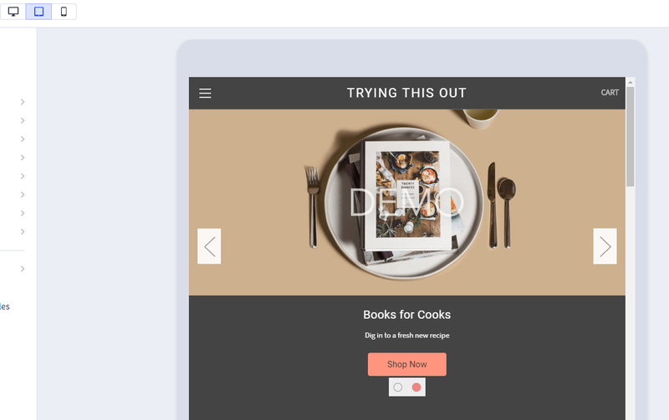
Task: Expand the second sidebar chevron section
Action: click(23, 120)
